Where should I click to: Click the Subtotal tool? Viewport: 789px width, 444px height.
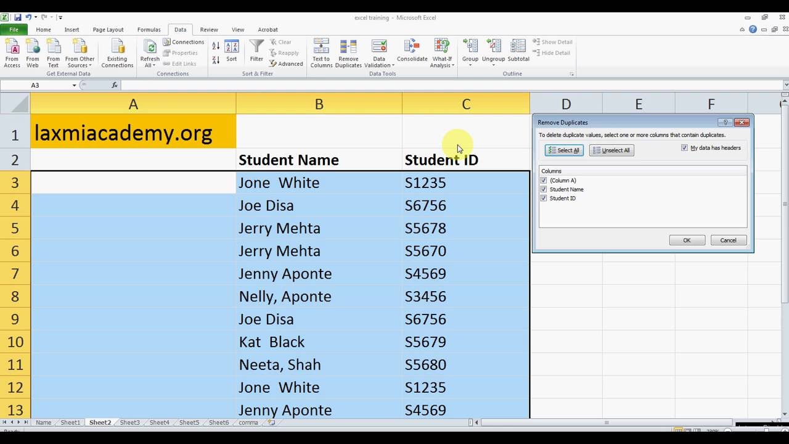tap(518, 52)
